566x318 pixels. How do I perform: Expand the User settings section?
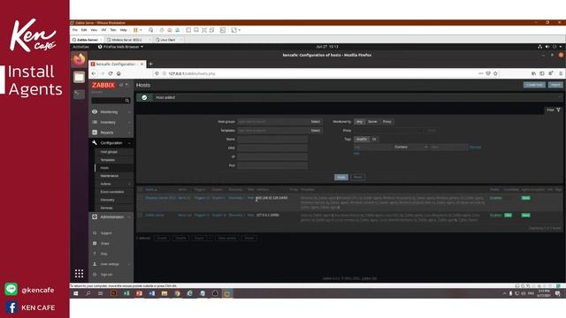point(111,264)
